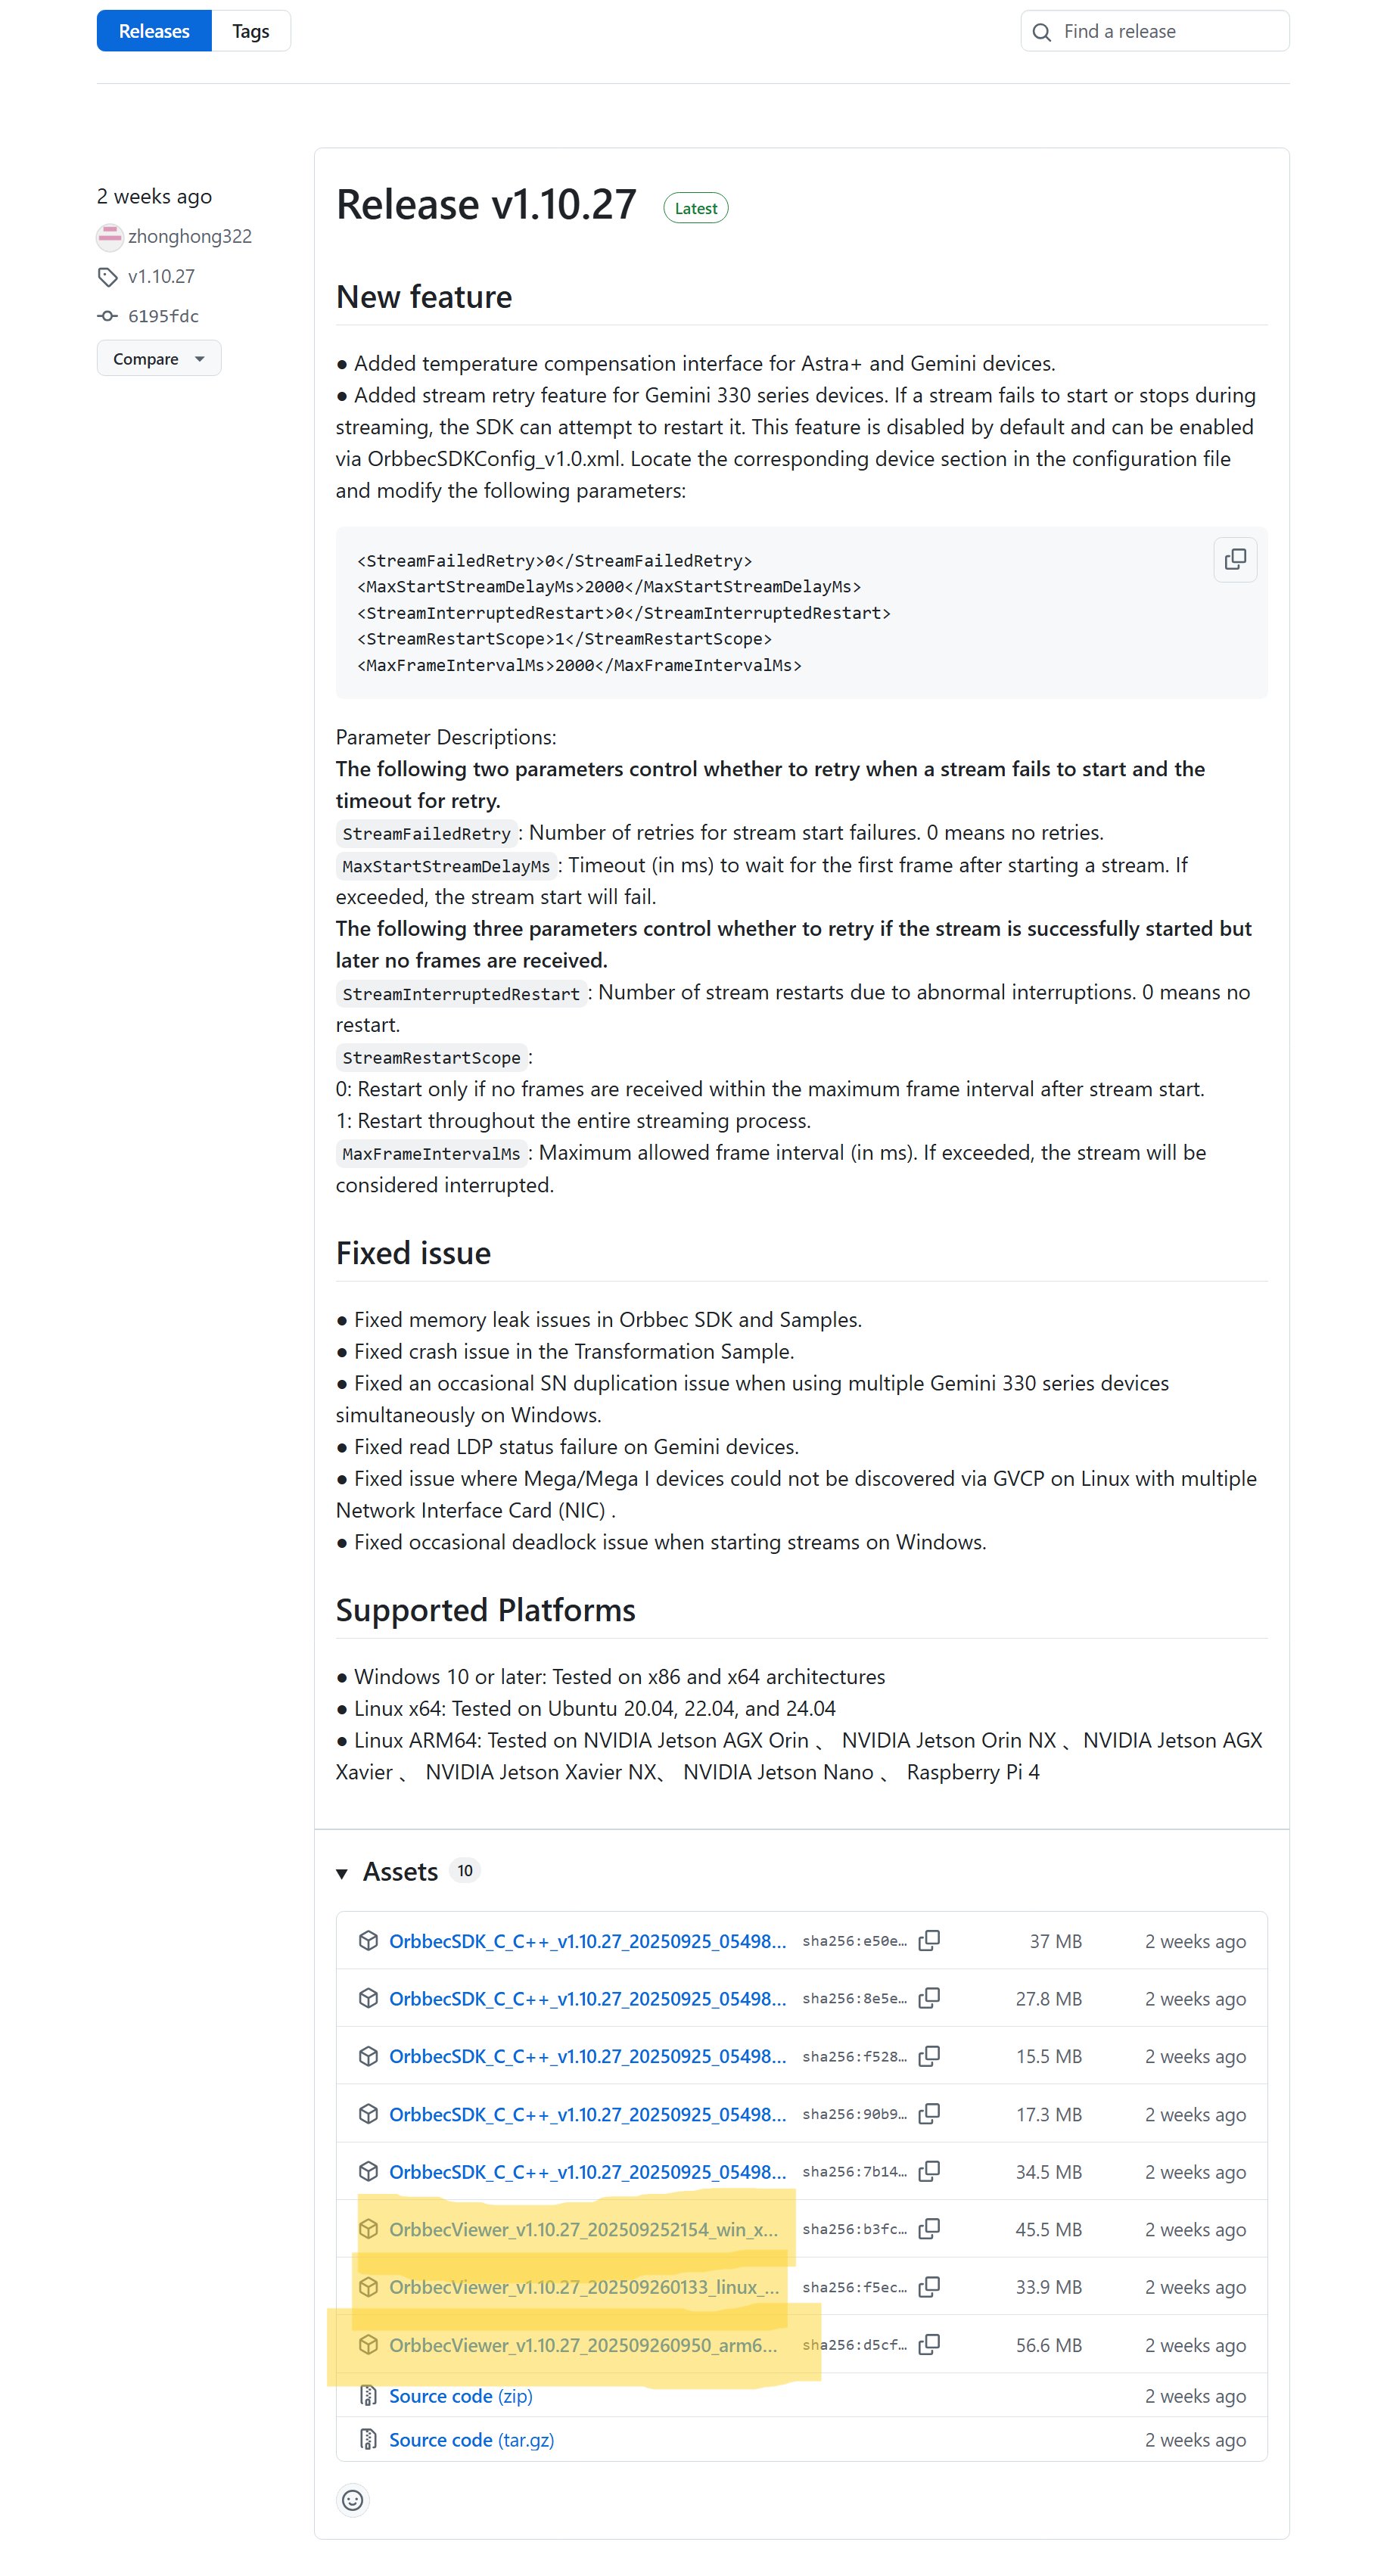Copy sha256 hash for the 27.8 MB asset
This screenshot has height=2576, width=1387.
coord(929,1998)
